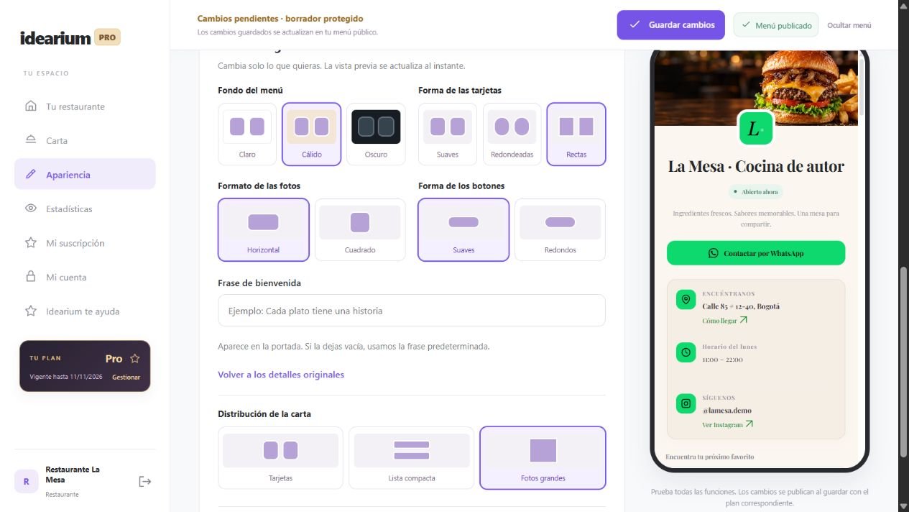
Task: Click the eye icon beside Estadísticas
Action: (31, 209)
